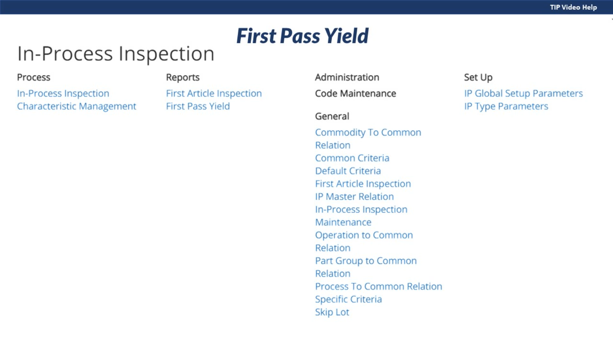613x345 pixels.
Task: Go to Skip Lot
Action: point(332,312)
